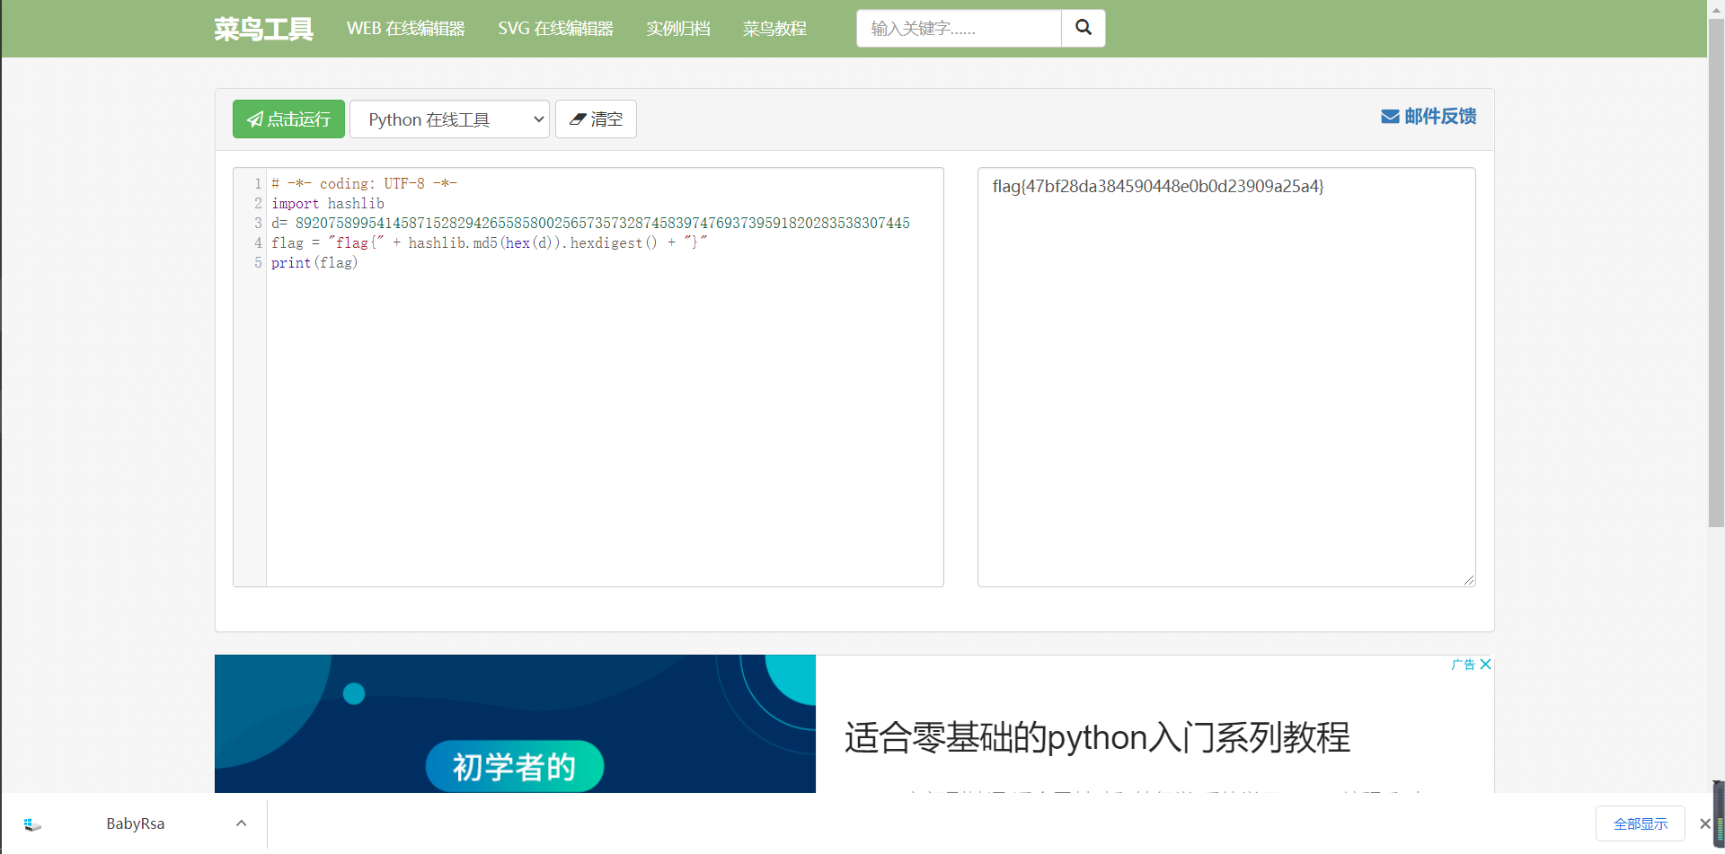
Task: Click the 菜鸟工具 site logo
Action: (x=263, y=29)
